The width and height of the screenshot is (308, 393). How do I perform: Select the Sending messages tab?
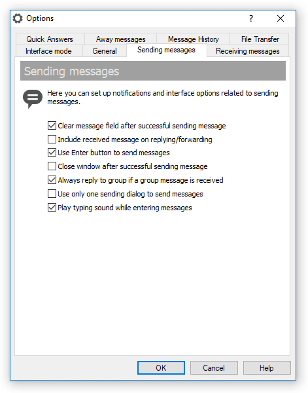[x=166, y=50]
